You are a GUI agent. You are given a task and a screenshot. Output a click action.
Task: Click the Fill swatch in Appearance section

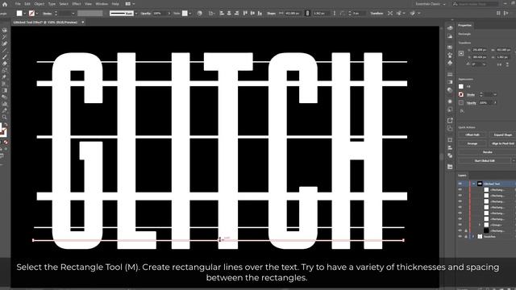tap(461, 86)
